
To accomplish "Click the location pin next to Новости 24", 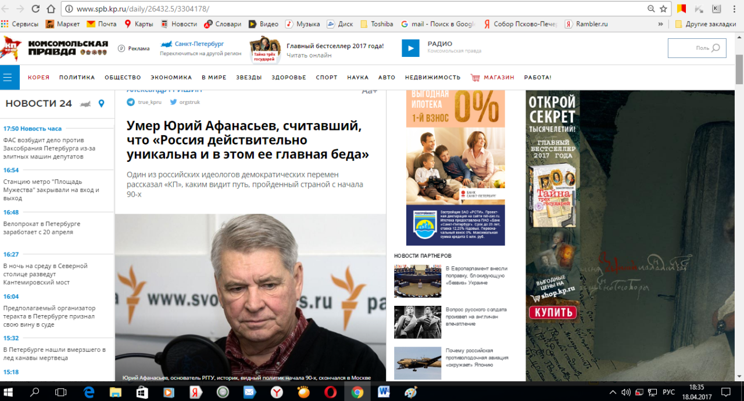I will pos(101,104).
